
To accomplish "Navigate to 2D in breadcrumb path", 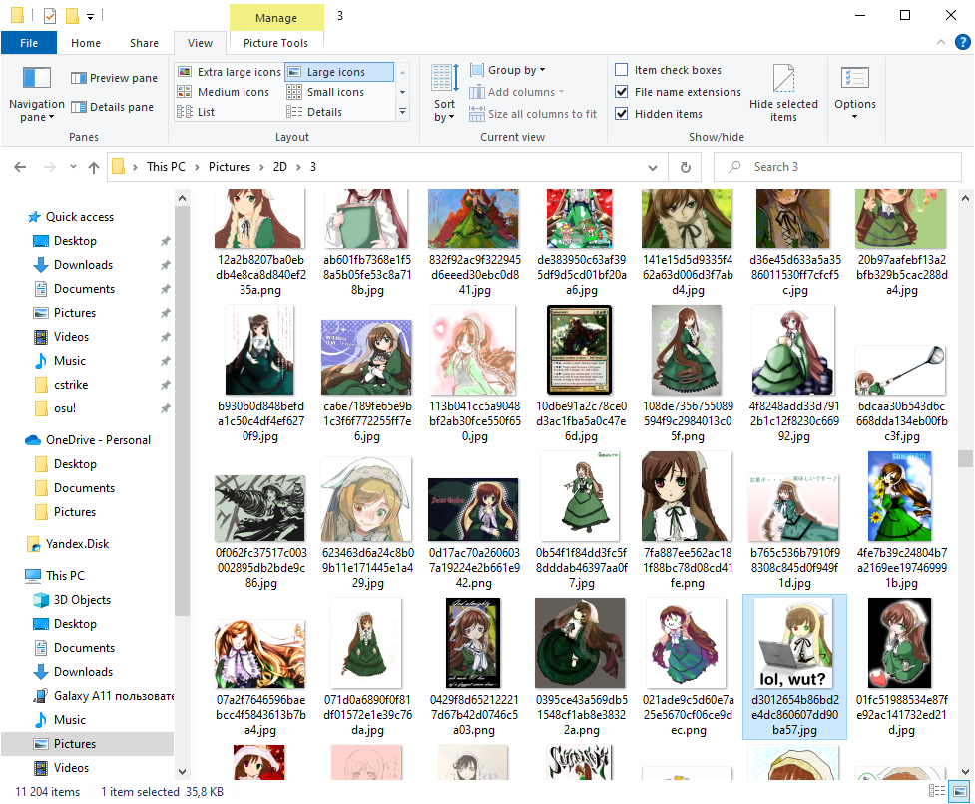I will tap(281, 167).
